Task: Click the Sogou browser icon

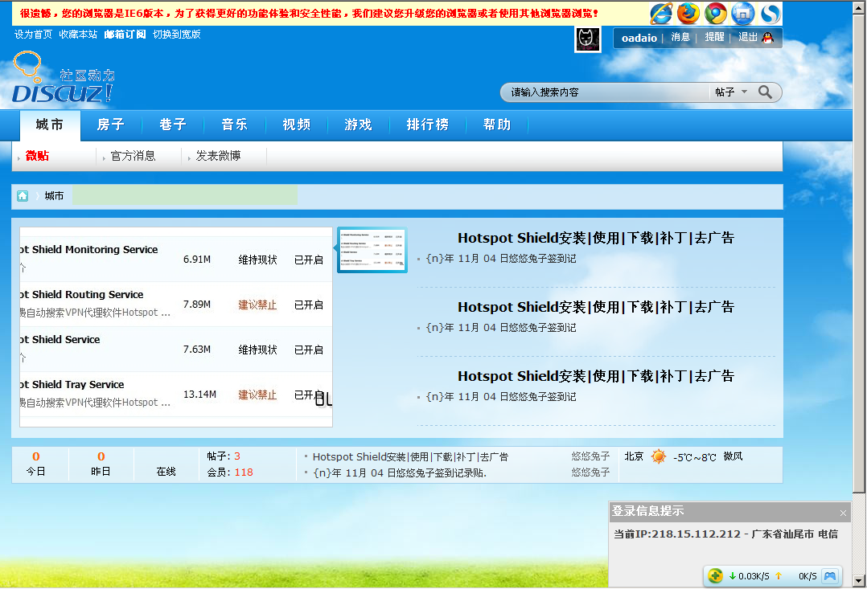Action: (x=770, y=14)
